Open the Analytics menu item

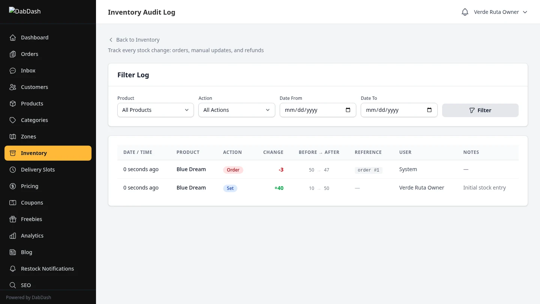32,236
